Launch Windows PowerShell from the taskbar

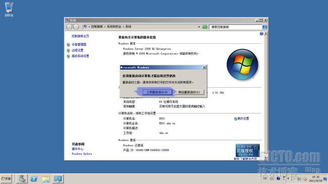[34, 179]
